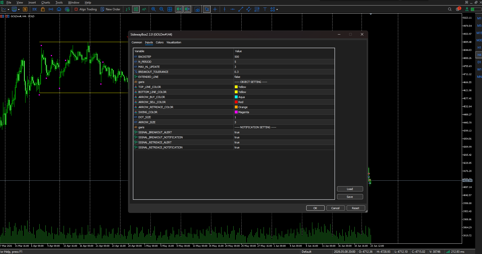Open the VPS cloud icon
The height and width of the screenshot is (254, 482).
click(59, 9)
